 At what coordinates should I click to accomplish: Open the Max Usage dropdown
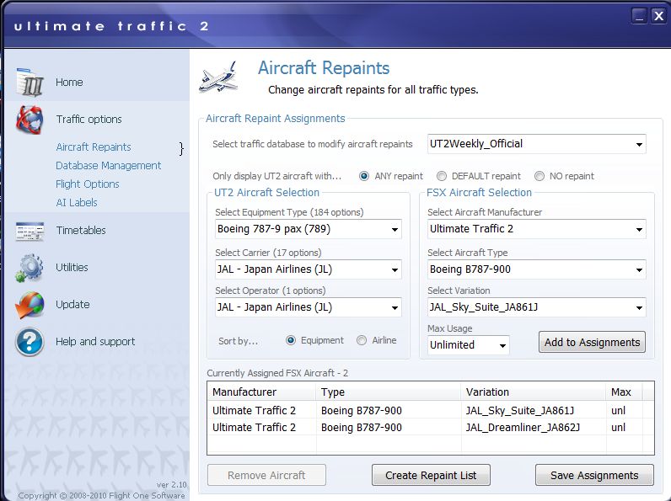click(x=469, y=345)
